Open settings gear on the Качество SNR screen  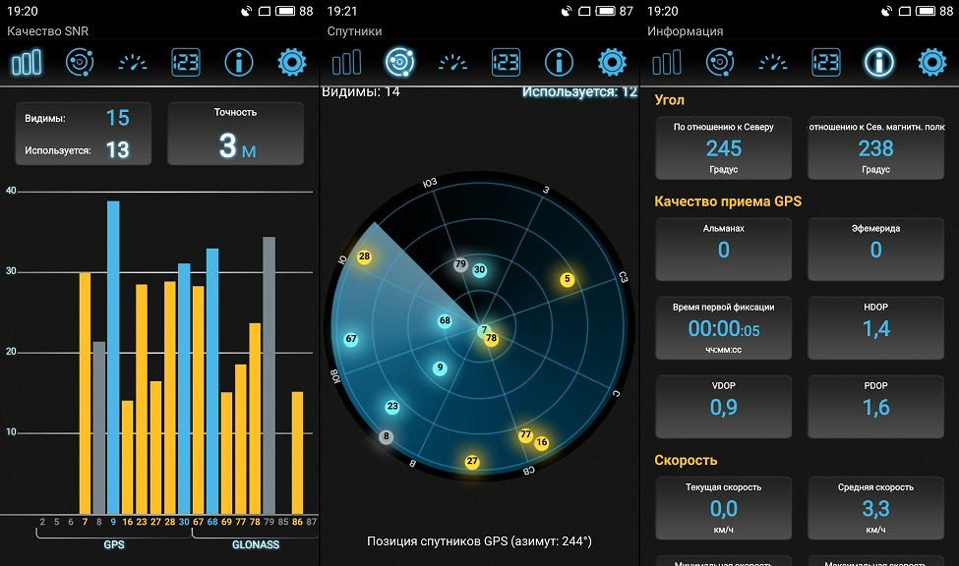coord(292,62)
